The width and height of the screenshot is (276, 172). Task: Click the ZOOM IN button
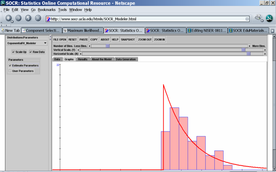pos(159,40)
